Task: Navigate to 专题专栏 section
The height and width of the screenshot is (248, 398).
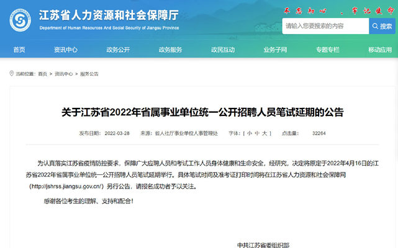Action: pos(327,50)
